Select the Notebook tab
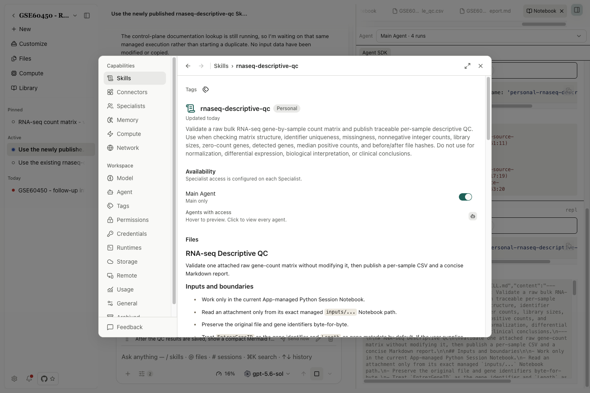The width and height of the screenshot is (590, 393). pyautogui.click(x=541, y=11)
